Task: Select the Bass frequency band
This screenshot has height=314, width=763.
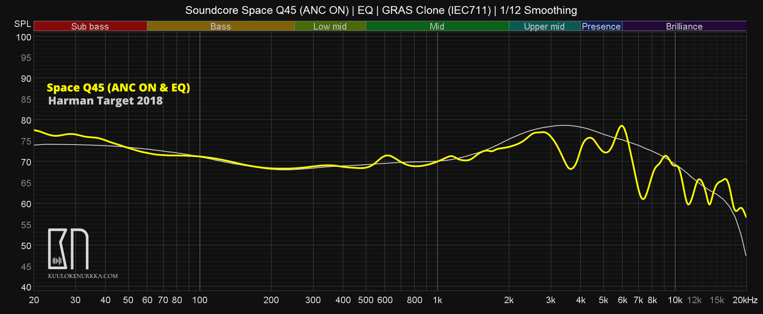Action: point(220,27)
